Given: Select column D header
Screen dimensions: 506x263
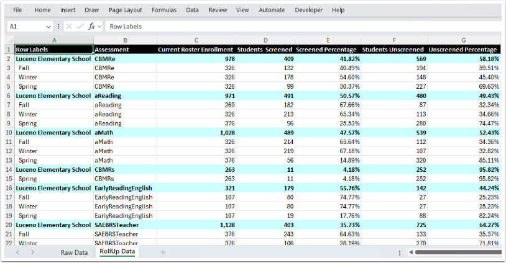Looking at the screenshot, I should click(265, 40).
